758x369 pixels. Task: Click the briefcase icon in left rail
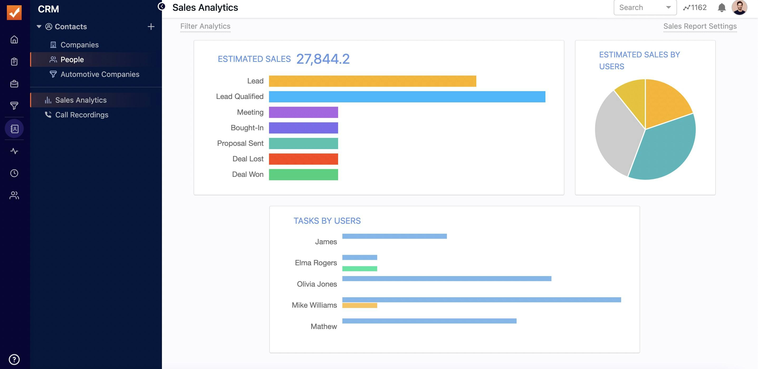point(14,84)
